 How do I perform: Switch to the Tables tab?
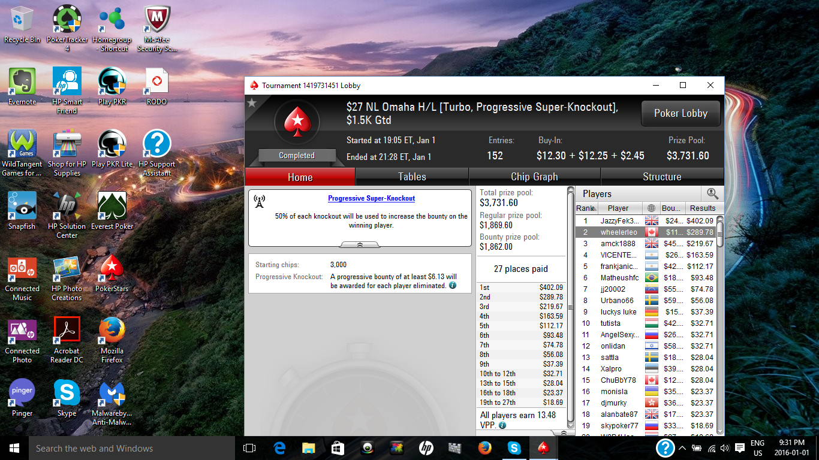pyautogui.click(x=412, y=177)
